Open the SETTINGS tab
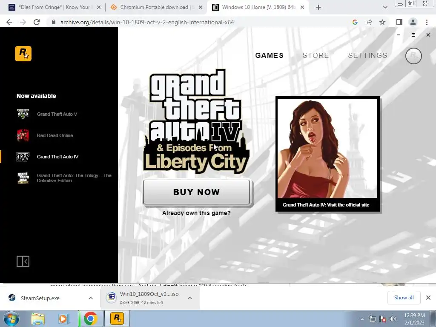 [367, 56]
